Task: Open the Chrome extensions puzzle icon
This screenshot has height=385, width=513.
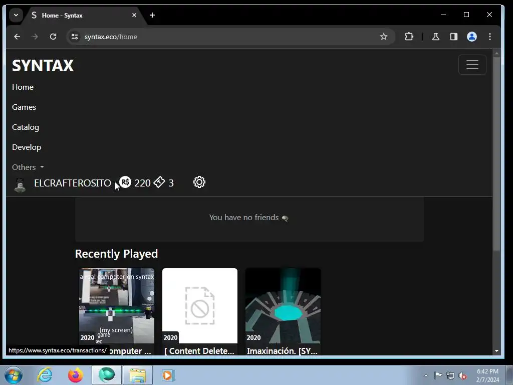Action: 409,37
